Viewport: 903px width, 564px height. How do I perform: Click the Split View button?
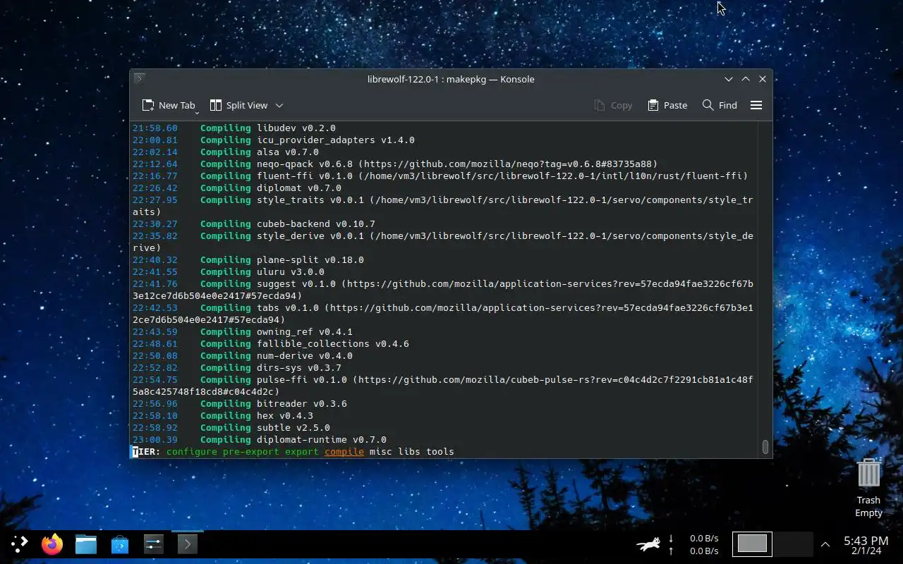(x=238, y=105)
